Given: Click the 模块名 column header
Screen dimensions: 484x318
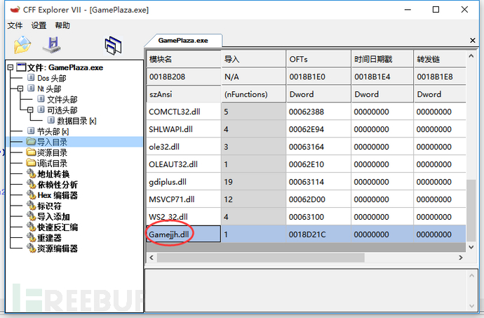Looking at the screenshot, I should [183, 59].
